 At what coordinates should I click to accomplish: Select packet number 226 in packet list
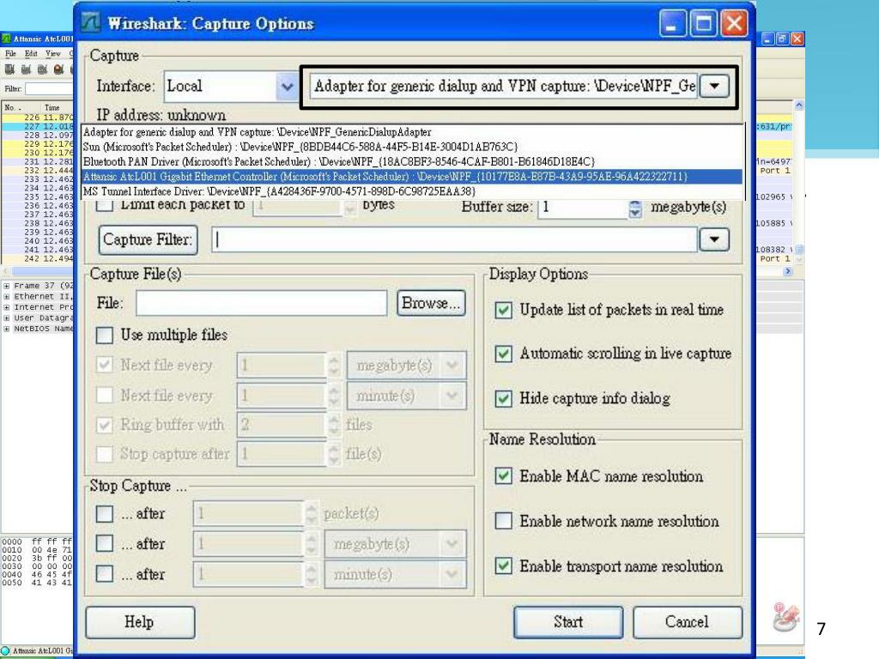(38, 118)
